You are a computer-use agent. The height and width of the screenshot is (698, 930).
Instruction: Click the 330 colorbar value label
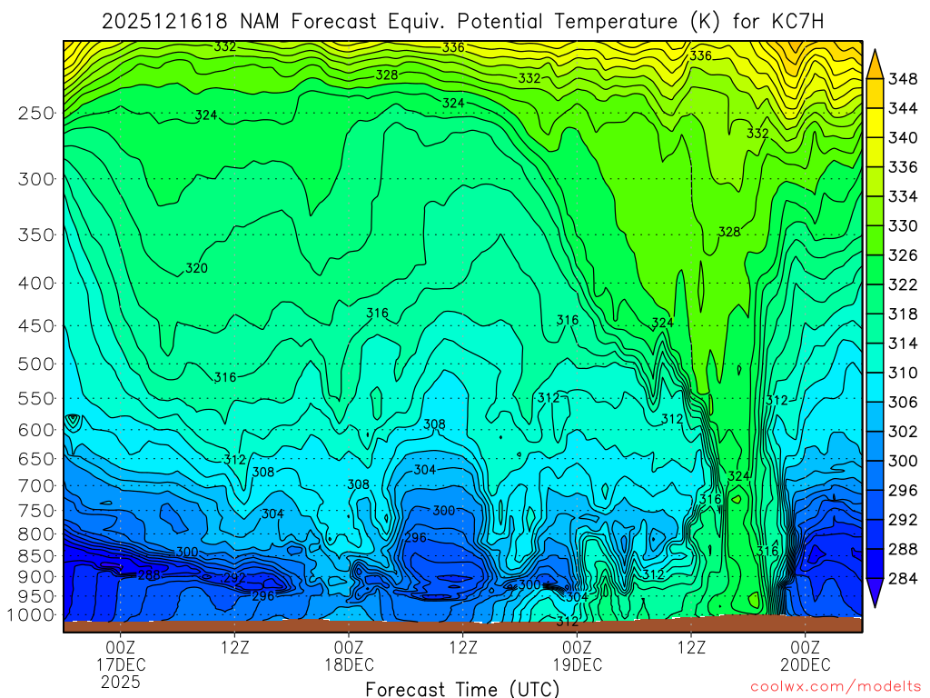pos(903,225)
